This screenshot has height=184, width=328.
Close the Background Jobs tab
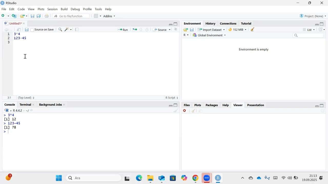tap(64, 105)
